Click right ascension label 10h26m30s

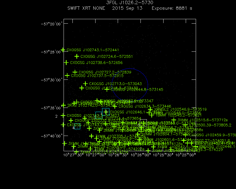(118, 155)
